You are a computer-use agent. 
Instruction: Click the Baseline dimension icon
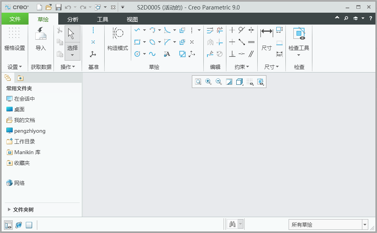click(279, 43)
